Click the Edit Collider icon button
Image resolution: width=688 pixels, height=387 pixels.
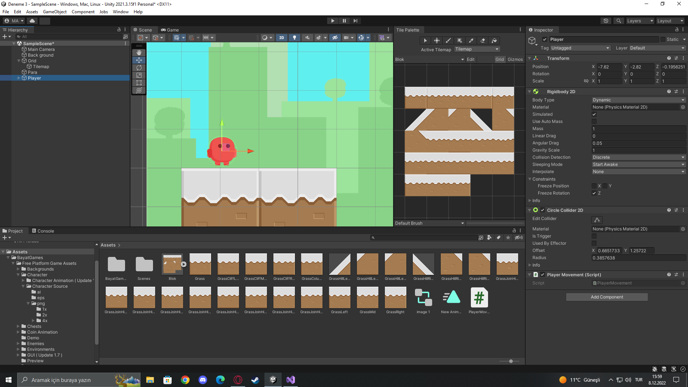coord(597,220)
